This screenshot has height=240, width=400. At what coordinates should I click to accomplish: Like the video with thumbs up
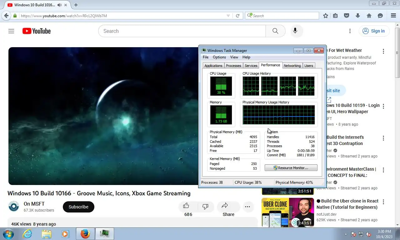click(x=186, y=206)
